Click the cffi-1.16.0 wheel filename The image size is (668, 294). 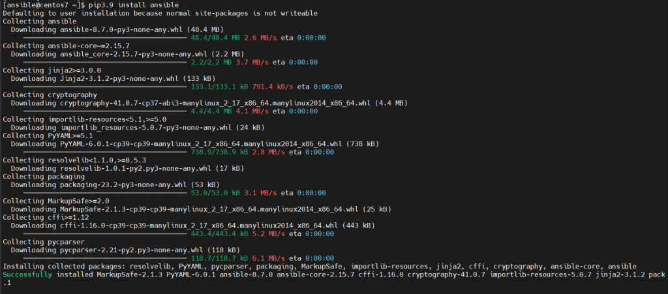point(199,226)
